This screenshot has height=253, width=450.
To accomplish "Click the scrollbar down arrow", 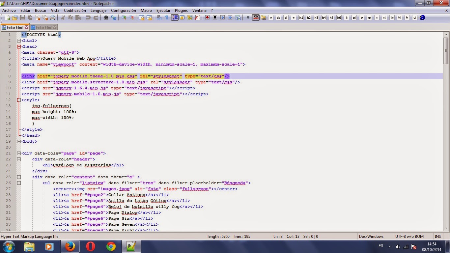I will (446, 228).
